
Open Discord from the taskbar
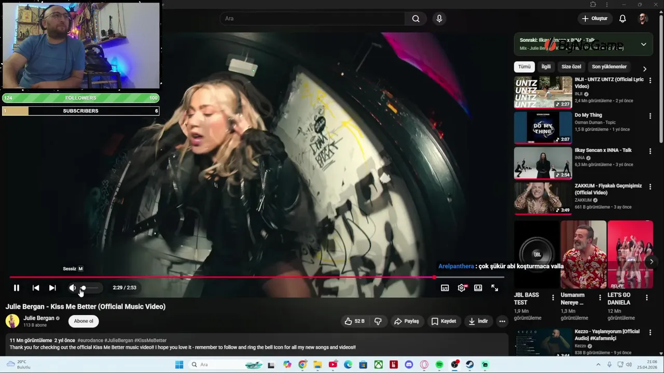[x=409, y=365]
